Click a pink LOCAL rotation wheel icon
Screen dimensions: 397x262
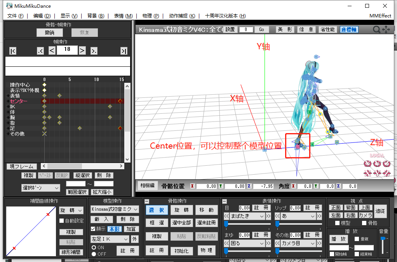tap(367, 164)
